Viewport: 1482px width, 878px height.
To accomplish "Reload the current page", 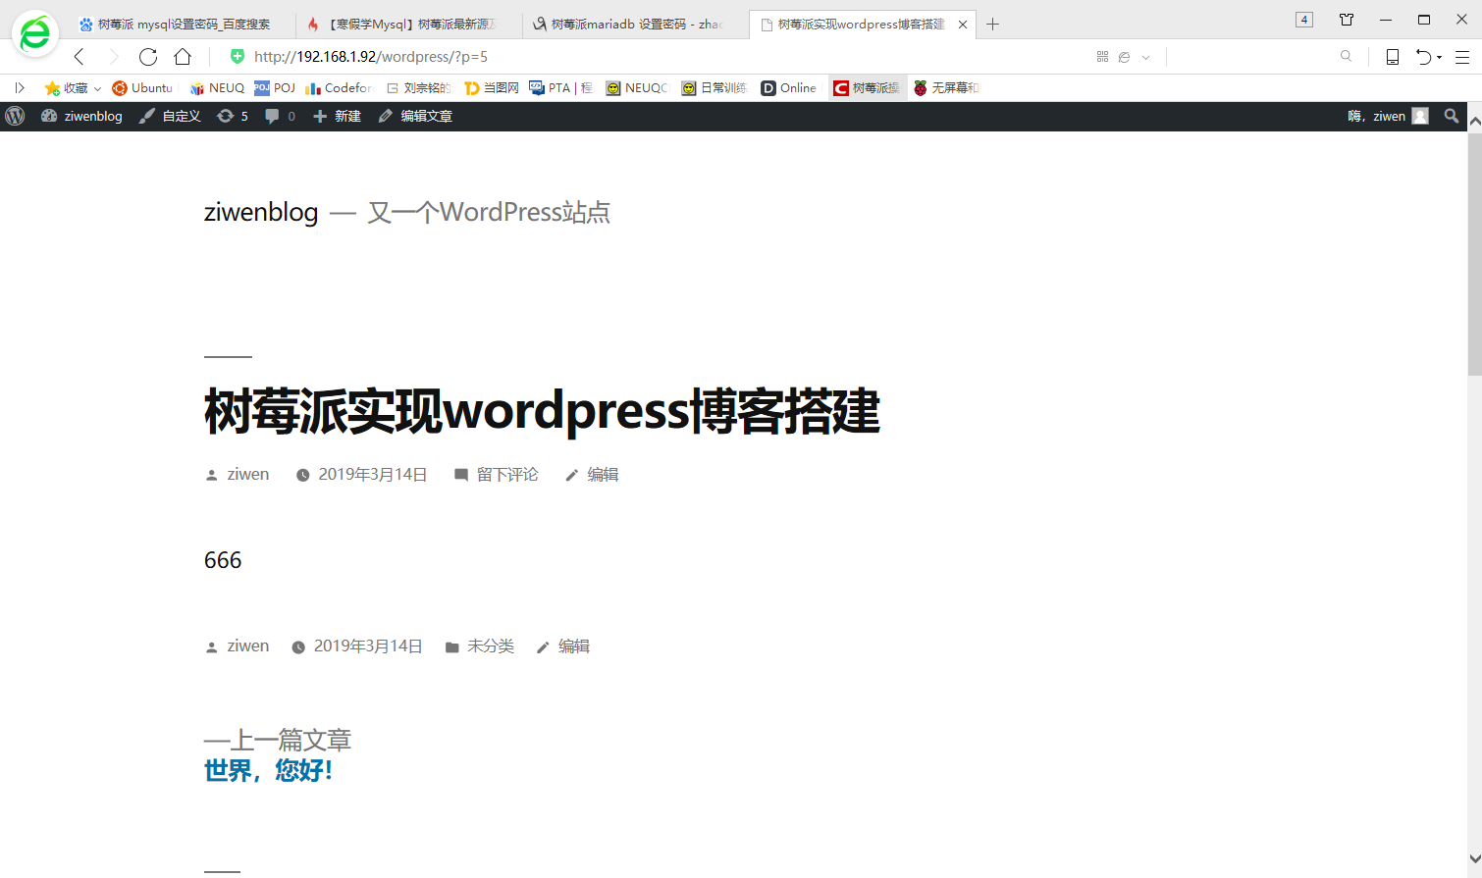I will (148, 57).
